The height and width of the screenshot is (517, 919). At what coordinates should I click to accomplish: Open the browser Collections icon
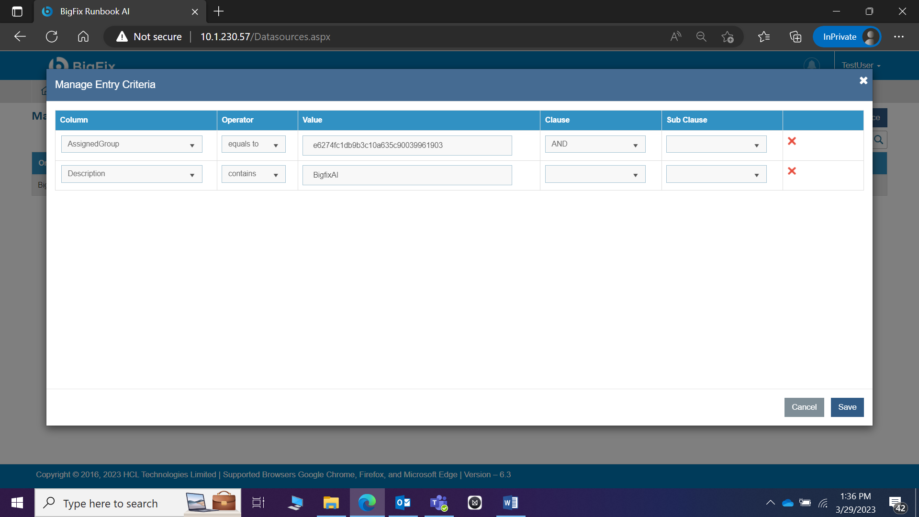795,37
